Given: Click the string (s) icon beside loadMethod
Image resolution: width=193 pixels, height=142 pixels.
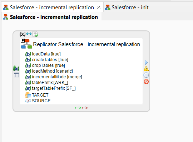Looking at the screenshot, I should (28, 71).
